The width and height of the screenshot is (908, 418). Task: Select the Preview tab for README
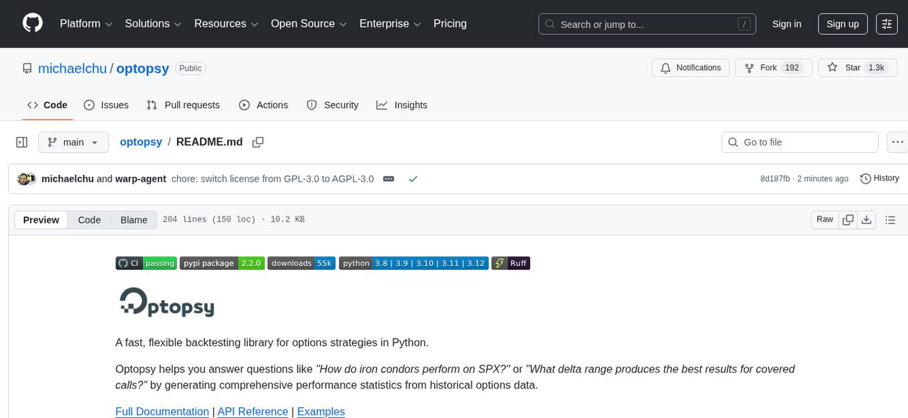(41, 220)
